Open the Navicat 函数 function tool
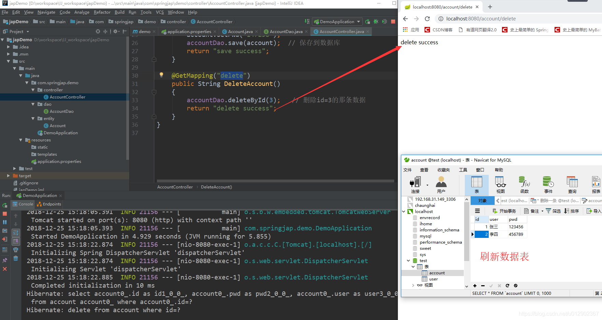 coord(525,185)
